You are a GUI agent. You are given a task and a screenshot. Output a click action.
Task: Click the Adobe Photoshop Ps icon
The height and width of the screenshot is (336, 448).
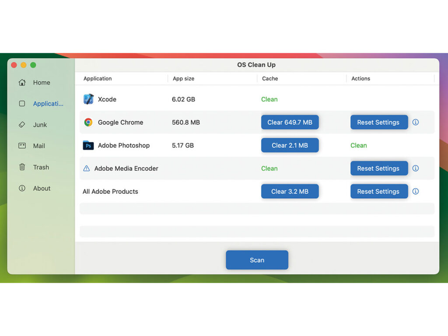pyautogui.click(x=88, y=145)
